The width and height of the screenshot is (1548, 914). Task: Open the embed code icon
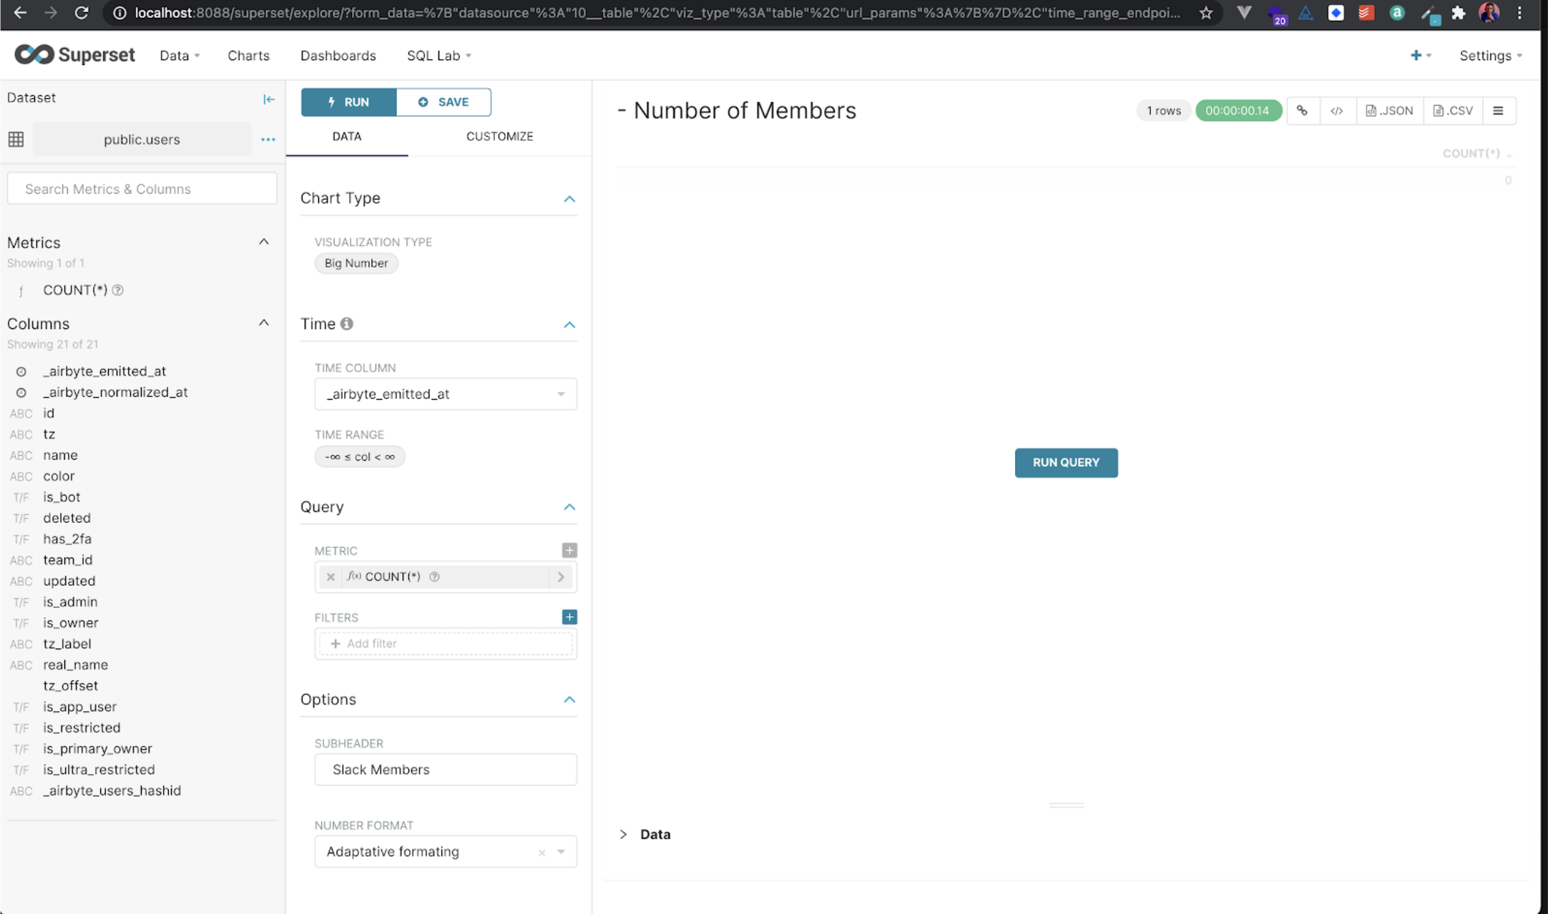[x=1336, y=111]
